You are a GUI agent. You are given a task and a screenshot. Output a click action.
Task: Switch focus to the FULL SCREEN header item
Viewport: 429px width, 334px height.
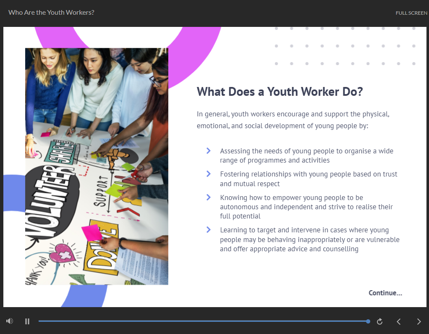(x=411, y=13)
